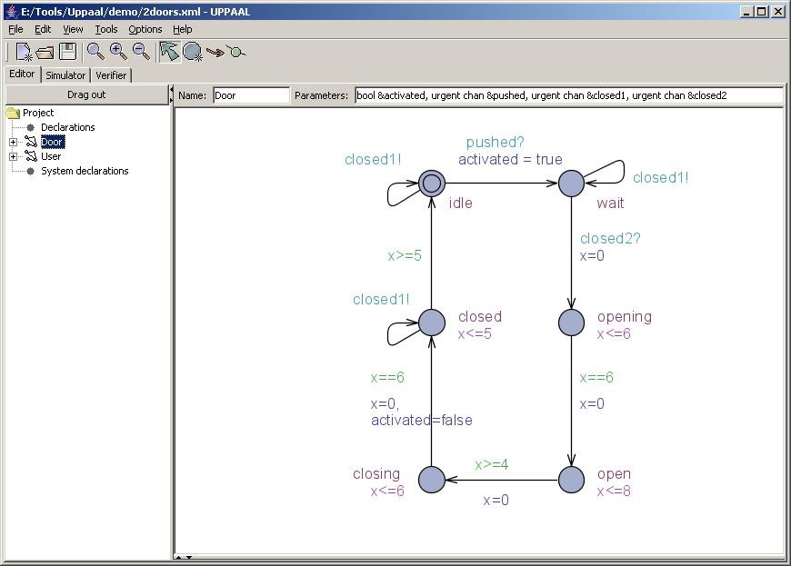Click the 'x<=6' invariant under closing
791x566 pixels.
click(387, 491)
